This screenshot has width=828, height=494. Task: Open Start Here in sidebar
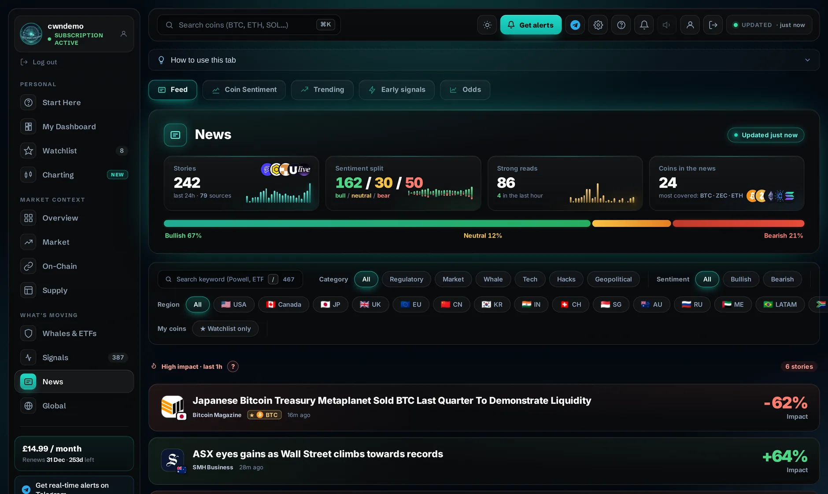pyautogui.click(x=74, y=102)
